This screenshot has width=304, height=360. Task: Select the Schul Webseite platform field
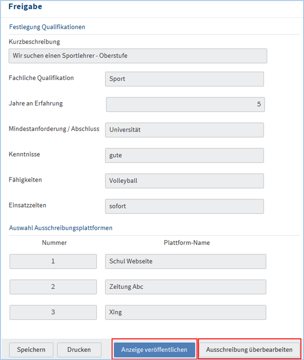point(185,261)
